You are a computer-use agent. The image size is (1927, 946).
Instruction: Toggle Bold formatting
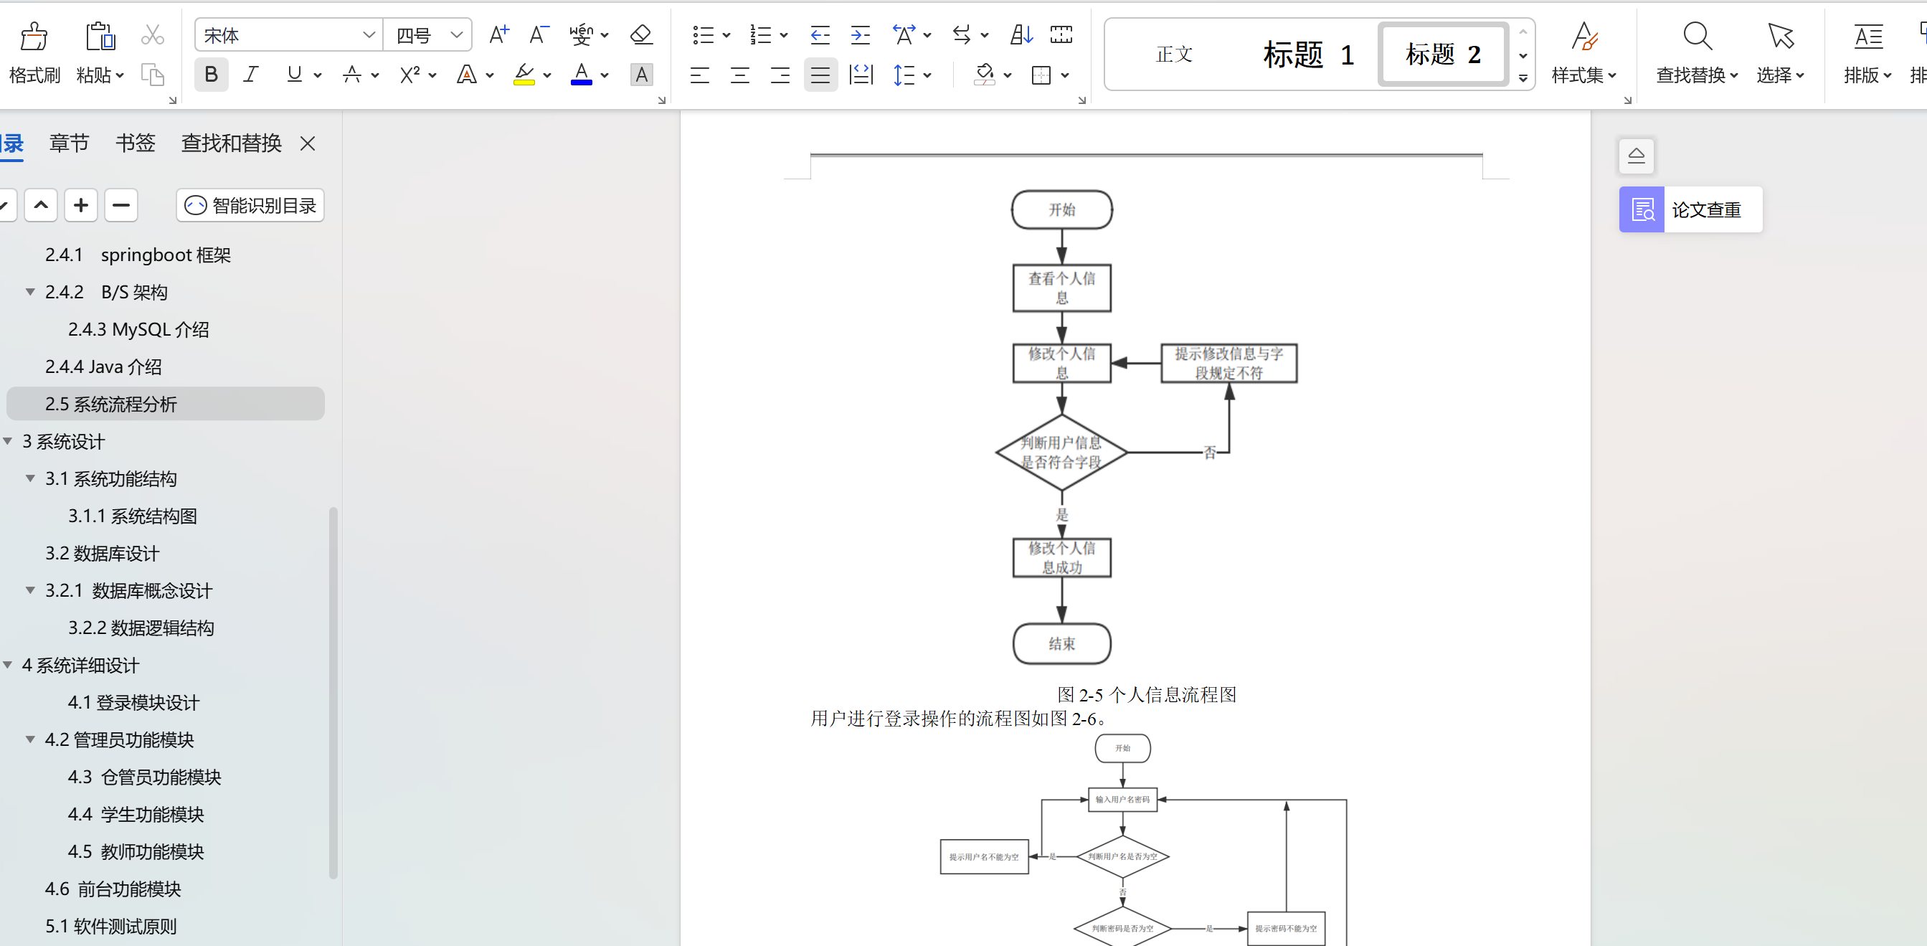pyautogui.click(x=211, y=75)
